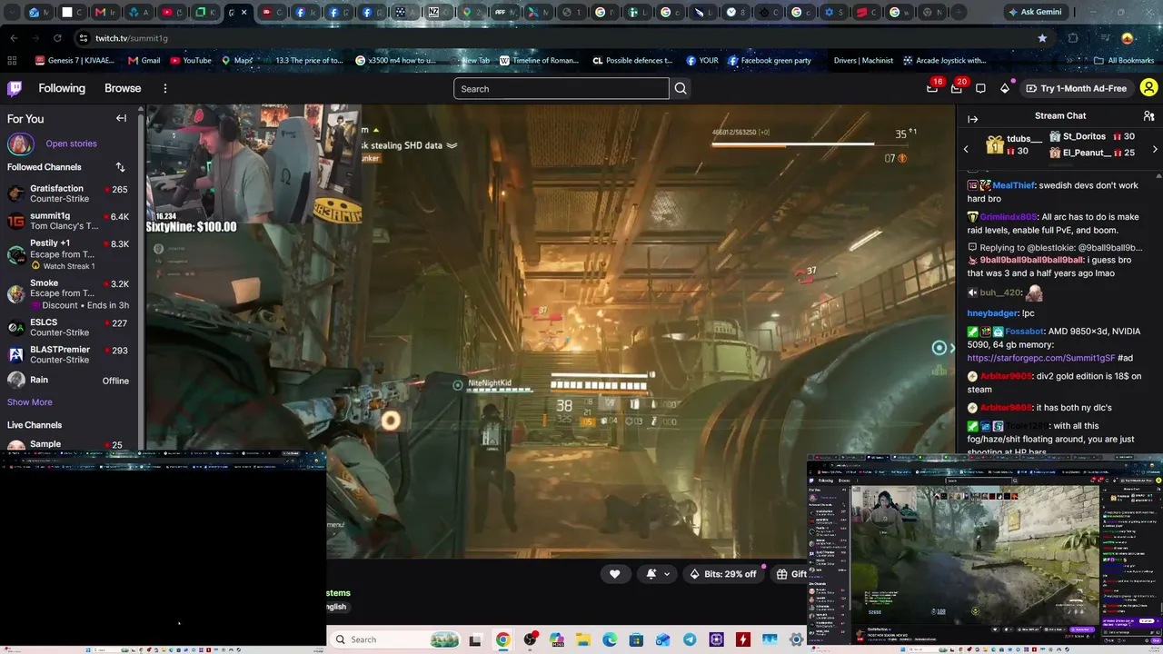
Task: Click the taskbar Search box
Action: click(393, 639)
